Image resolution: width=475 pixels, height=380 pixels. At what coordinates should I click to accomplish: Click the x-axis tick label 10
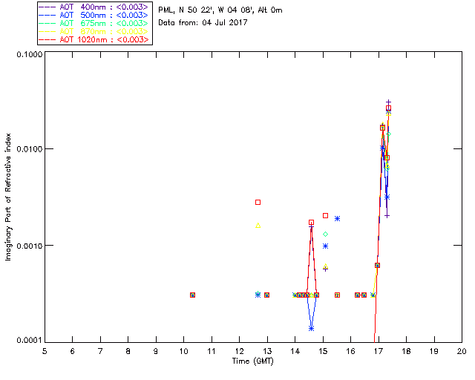(183, 352)
